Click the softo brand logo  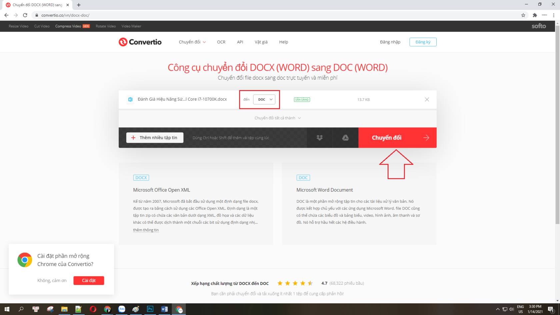539,26
